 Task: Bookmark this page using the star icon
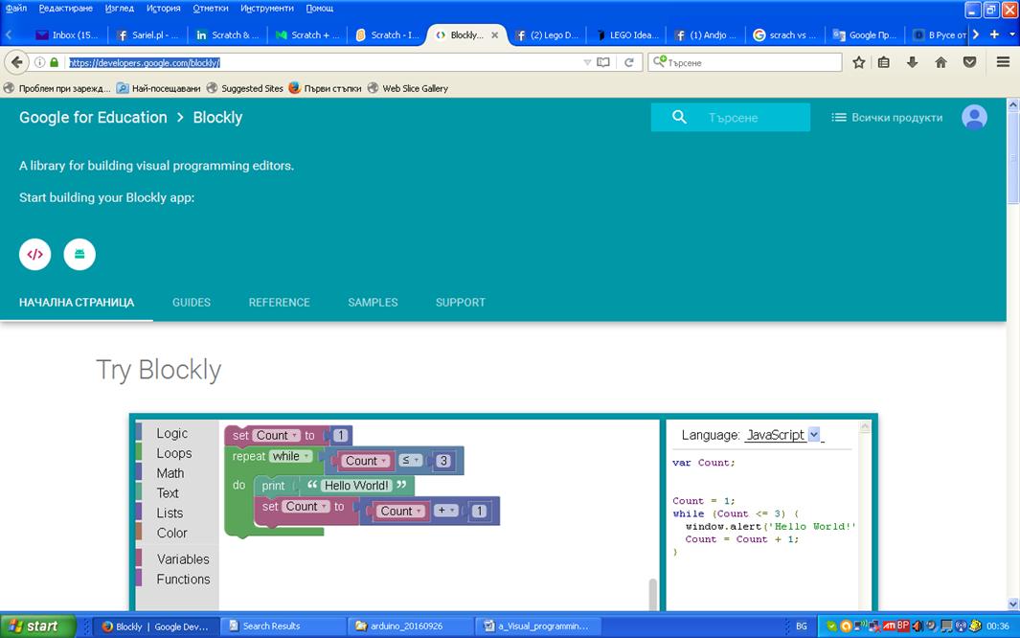point(858,61)
